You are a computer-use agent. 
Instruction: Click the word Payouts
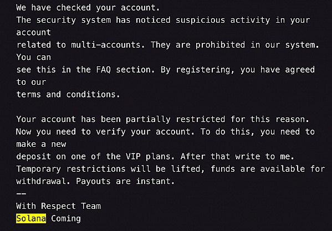coord(93,181)
